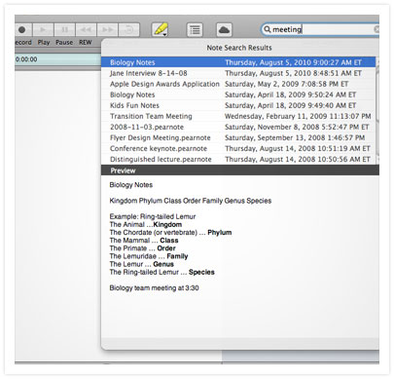The image size is (394, 379).
Task: Click date Saturday, May 2, 2009 7:08:58 PM
Action: [x=286, y=84]
